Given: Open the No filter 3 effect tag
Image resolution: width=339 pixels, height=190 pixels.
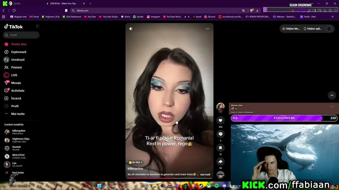Looking at the screenshot, I should tap(136, 162).
